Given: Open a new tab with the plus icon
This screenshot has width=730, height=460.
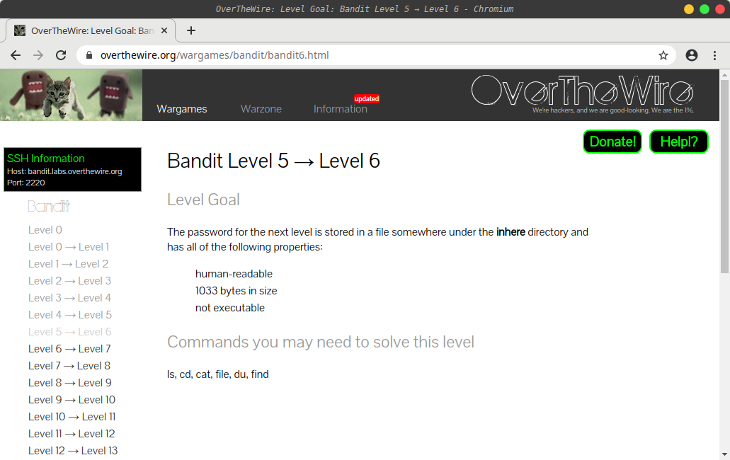Looking at the screenshot, I should tap(191, 30).
